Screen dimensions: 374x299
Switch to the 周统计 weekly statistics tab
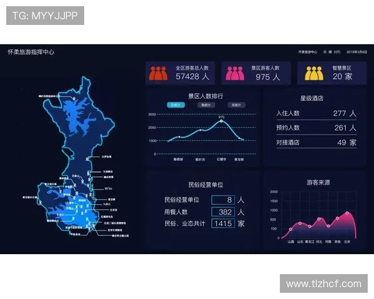206,105
